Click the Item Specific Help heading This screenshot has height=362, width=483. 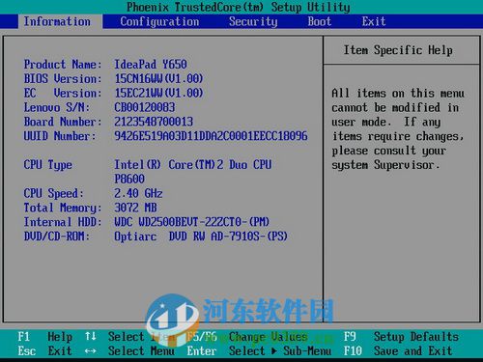[398, 50]
